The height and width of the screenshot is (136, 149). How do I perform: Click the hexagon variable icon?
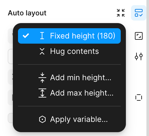click(42, 119)
